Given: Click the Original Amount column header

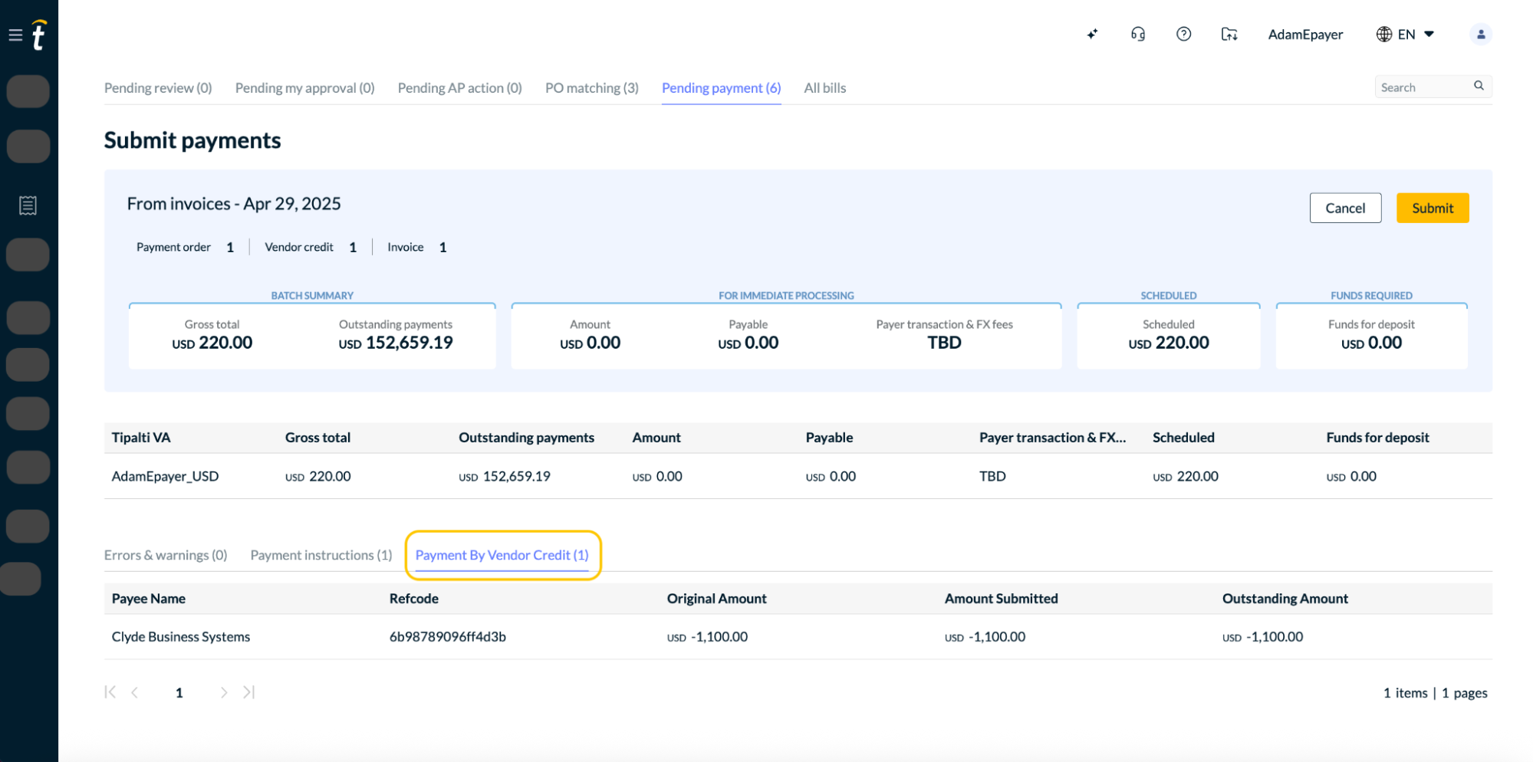Looking at the screenshot, I should click(x=717, y=599).
